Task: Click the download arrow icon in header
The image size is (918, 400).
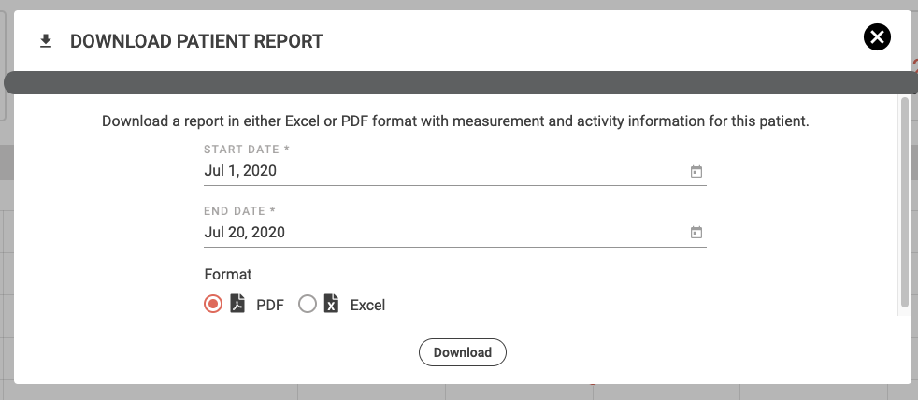Action: [x=45, y=41]
